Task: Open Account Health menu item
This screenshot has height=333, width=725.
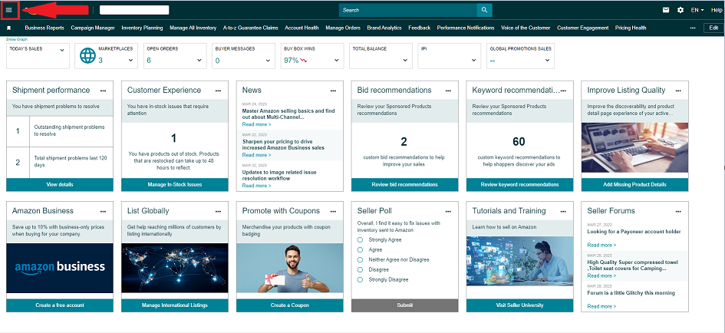Action: tap(302, 28)
